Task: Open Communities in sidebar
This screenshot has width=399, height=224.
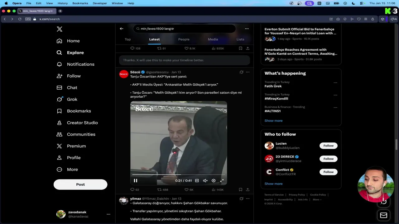Action: [76, 134]
